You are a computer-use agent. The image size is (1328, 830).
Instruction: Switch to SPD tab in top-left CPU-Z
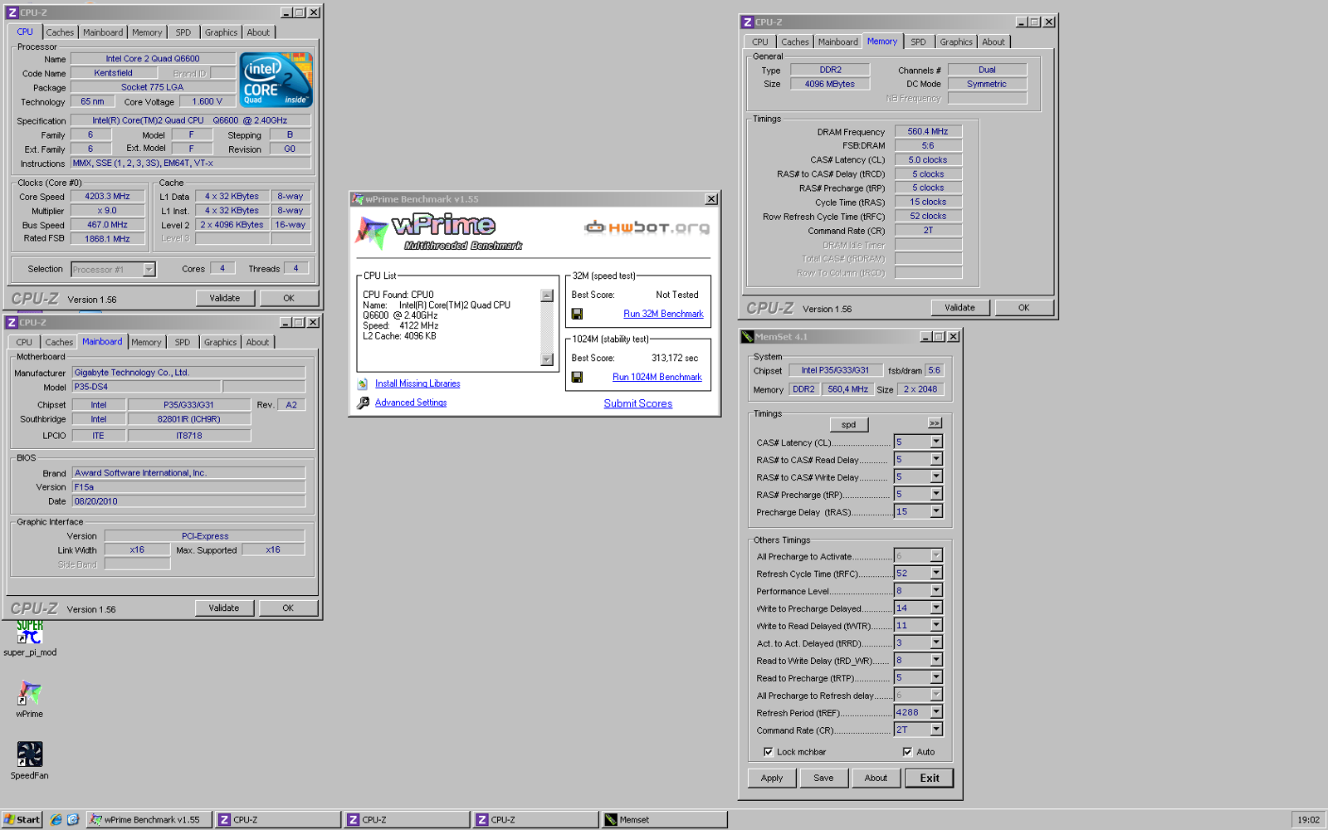point(183,32)
